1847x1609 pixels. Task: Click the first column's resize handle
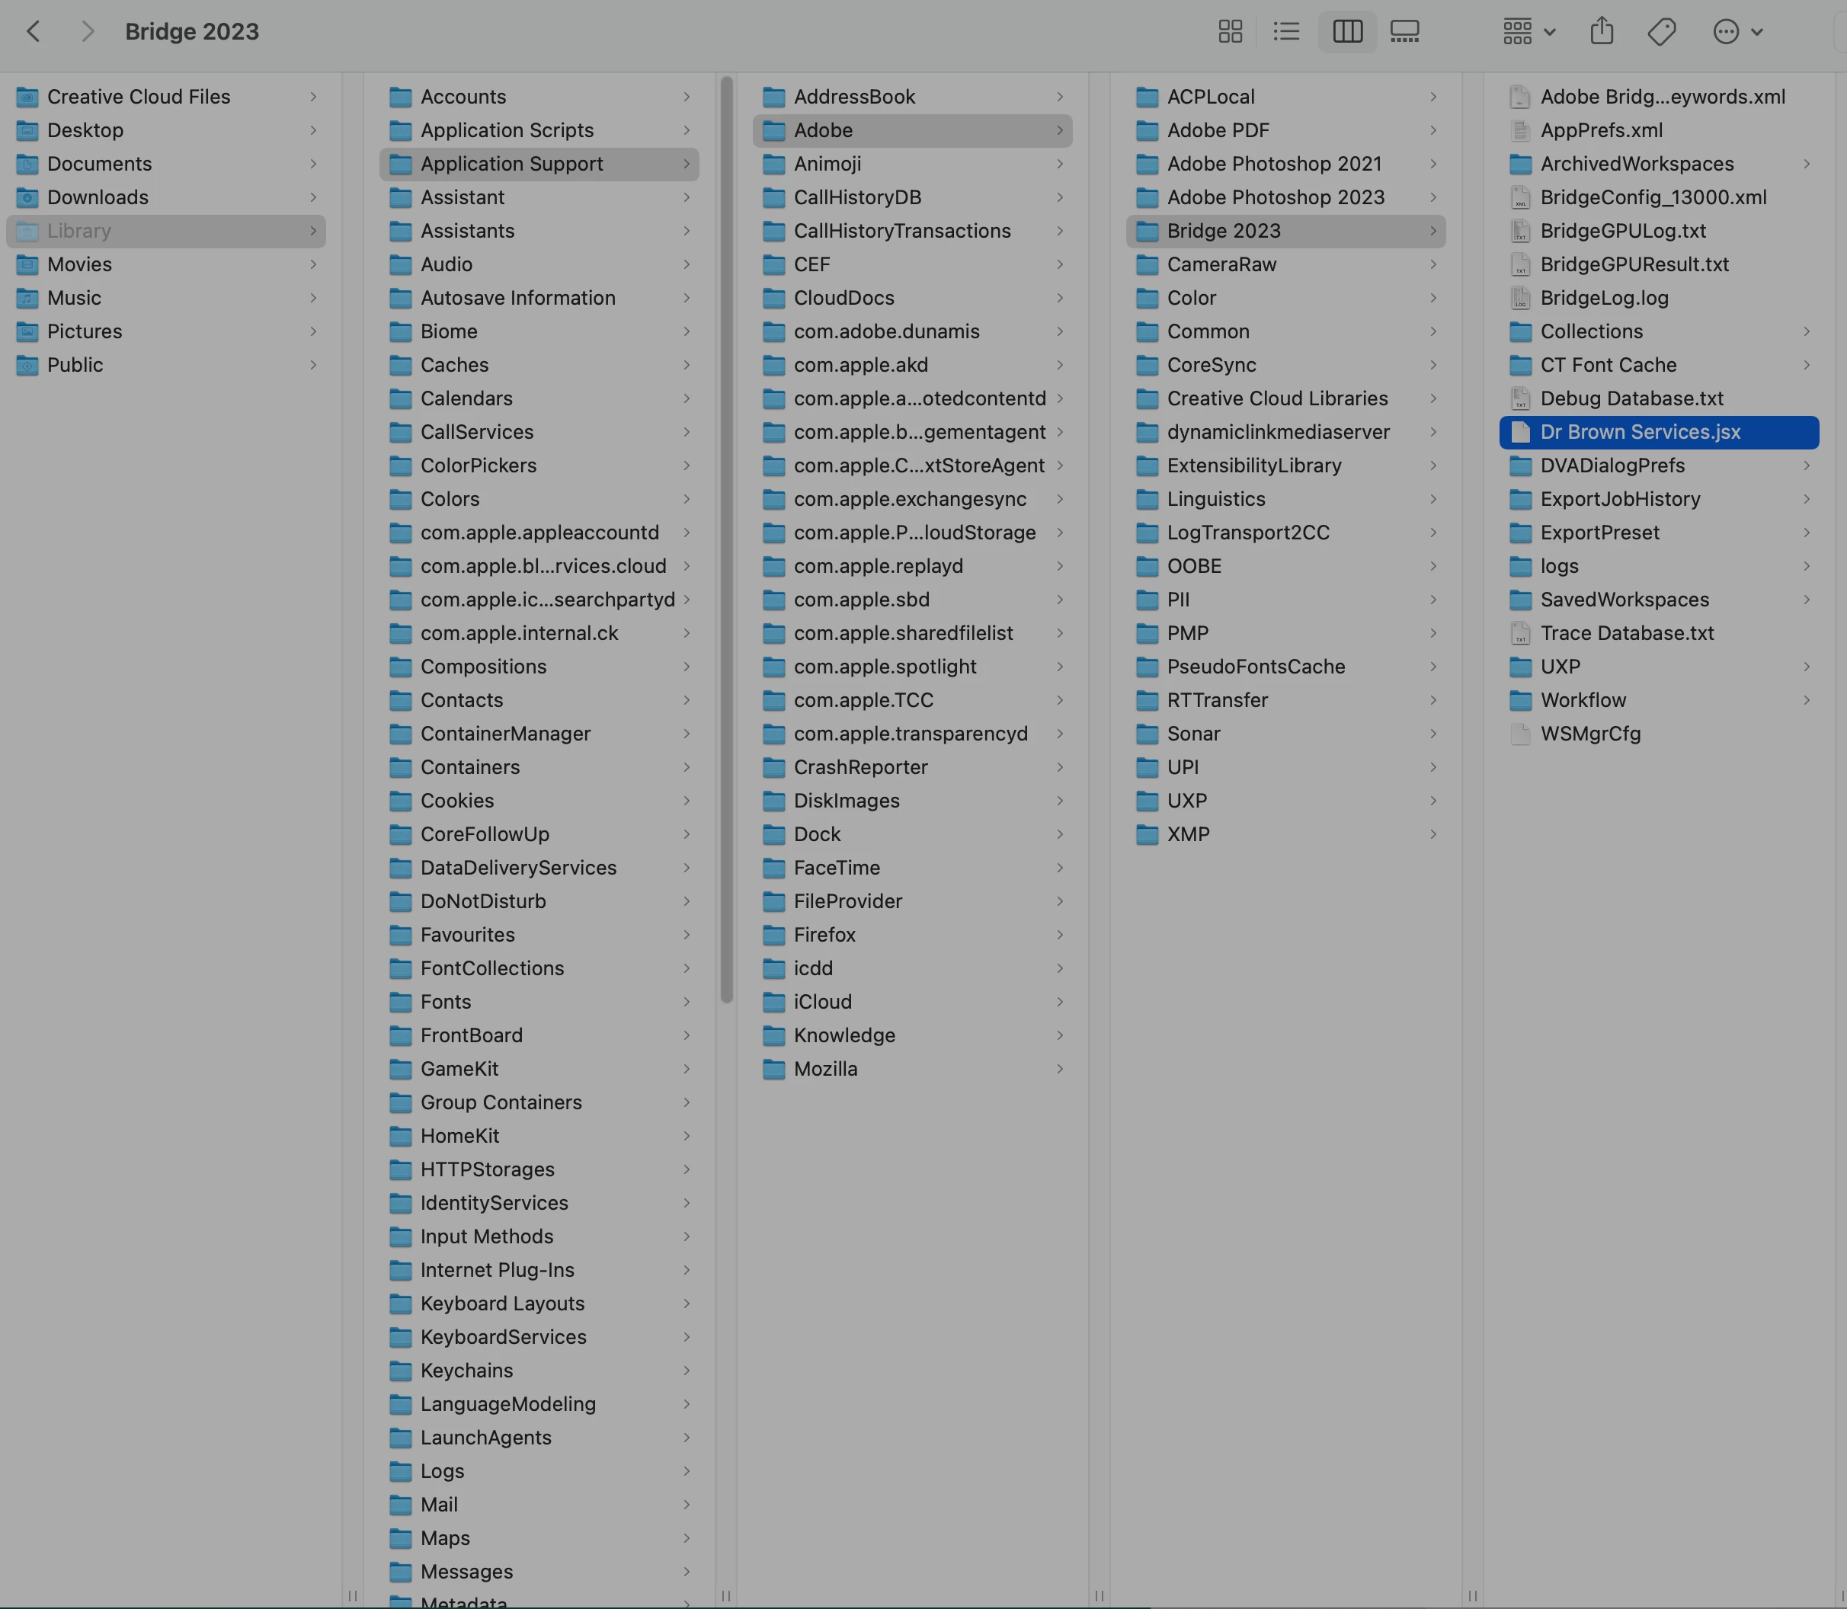tap(352, 1595)
